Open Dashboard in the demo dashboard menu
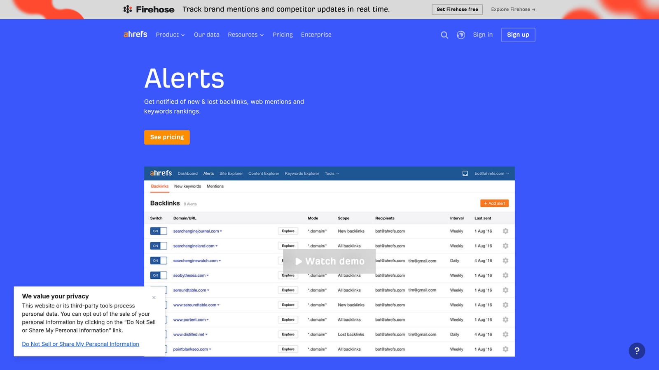 tap(187, 173)
